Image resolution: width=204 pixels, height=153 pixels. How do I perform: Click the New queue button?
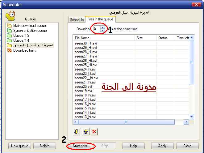pyautogui.click(x=20, y=146)
